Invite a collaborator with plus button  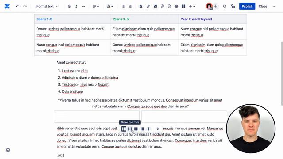[x=216, y=6]
